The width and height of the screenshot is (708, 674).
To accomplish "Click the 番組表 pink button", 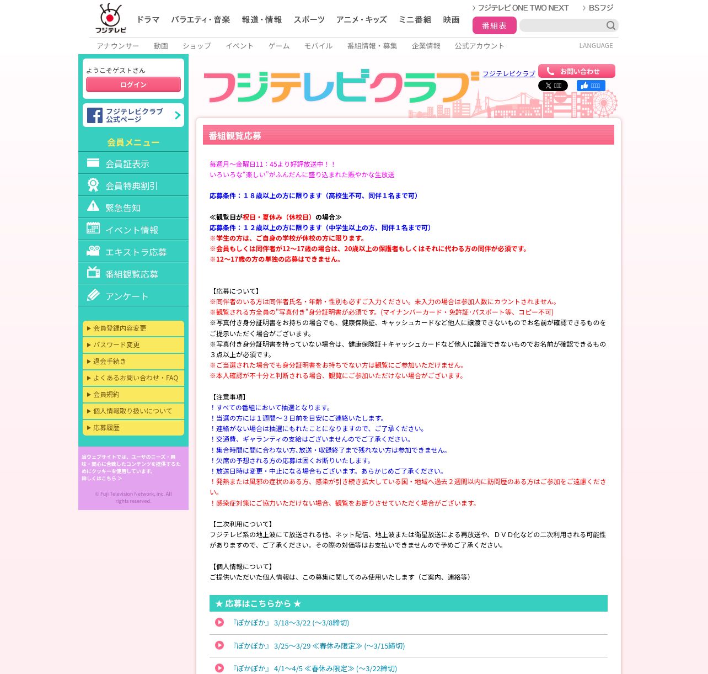I will (x=495, y=25).
